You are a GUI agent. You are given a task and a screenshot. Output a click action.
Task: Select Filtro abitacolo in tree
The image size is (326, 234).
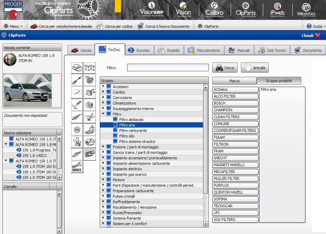click(131, 120)
